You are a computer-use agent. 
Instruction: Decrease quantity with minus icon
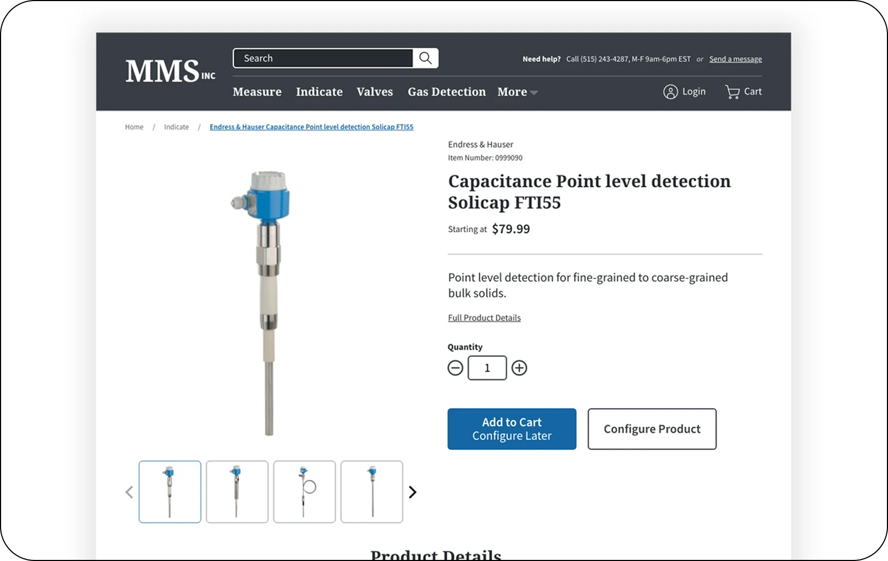coord(455,368)
